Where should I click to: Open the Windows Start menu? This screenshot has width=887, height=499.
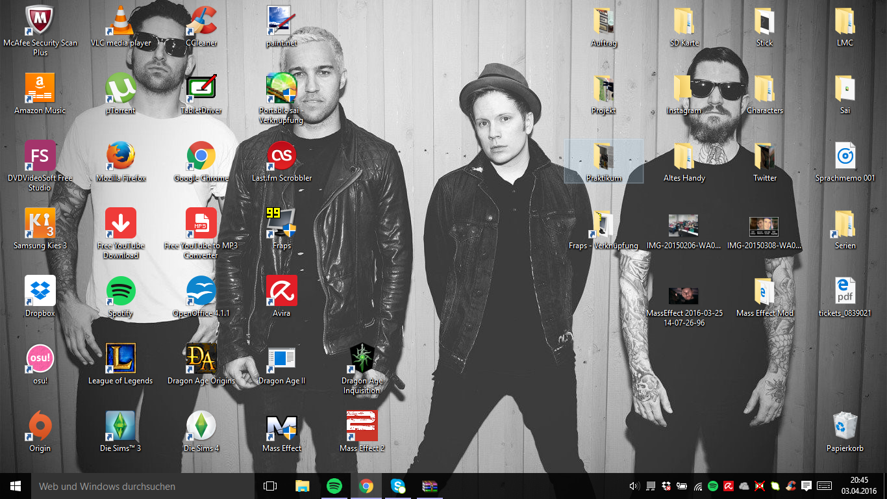click(x=16, y=486)
